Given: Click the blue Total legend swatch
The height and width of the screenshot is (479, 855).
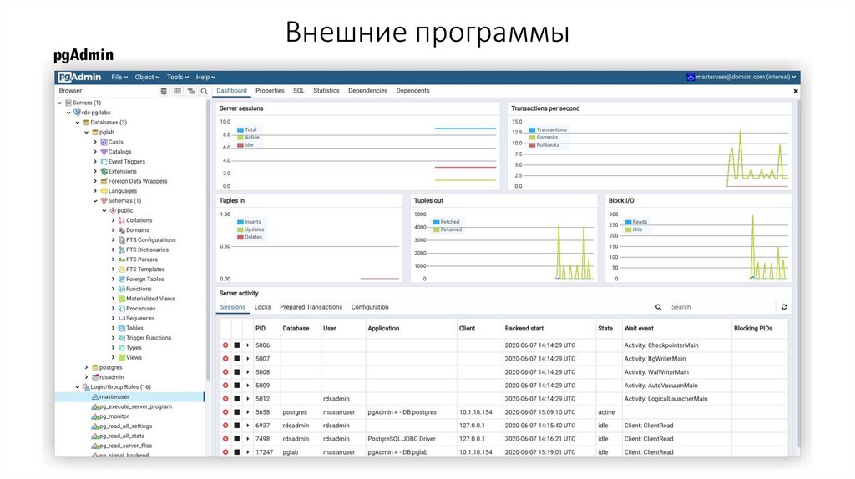Looking at the screenshot, I should (x=240, y=130).
